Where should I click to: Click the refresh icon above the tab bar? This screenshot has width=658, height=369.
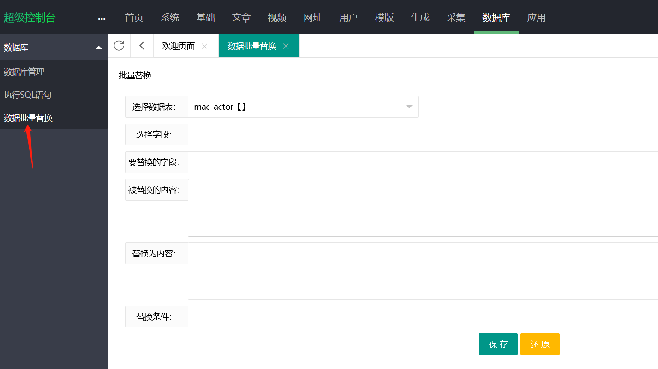point(119,46)
